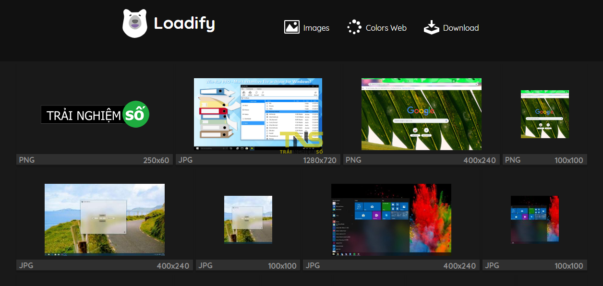Click the Images picture icon
Screen dimensions: 603x286
coord(292,27)
